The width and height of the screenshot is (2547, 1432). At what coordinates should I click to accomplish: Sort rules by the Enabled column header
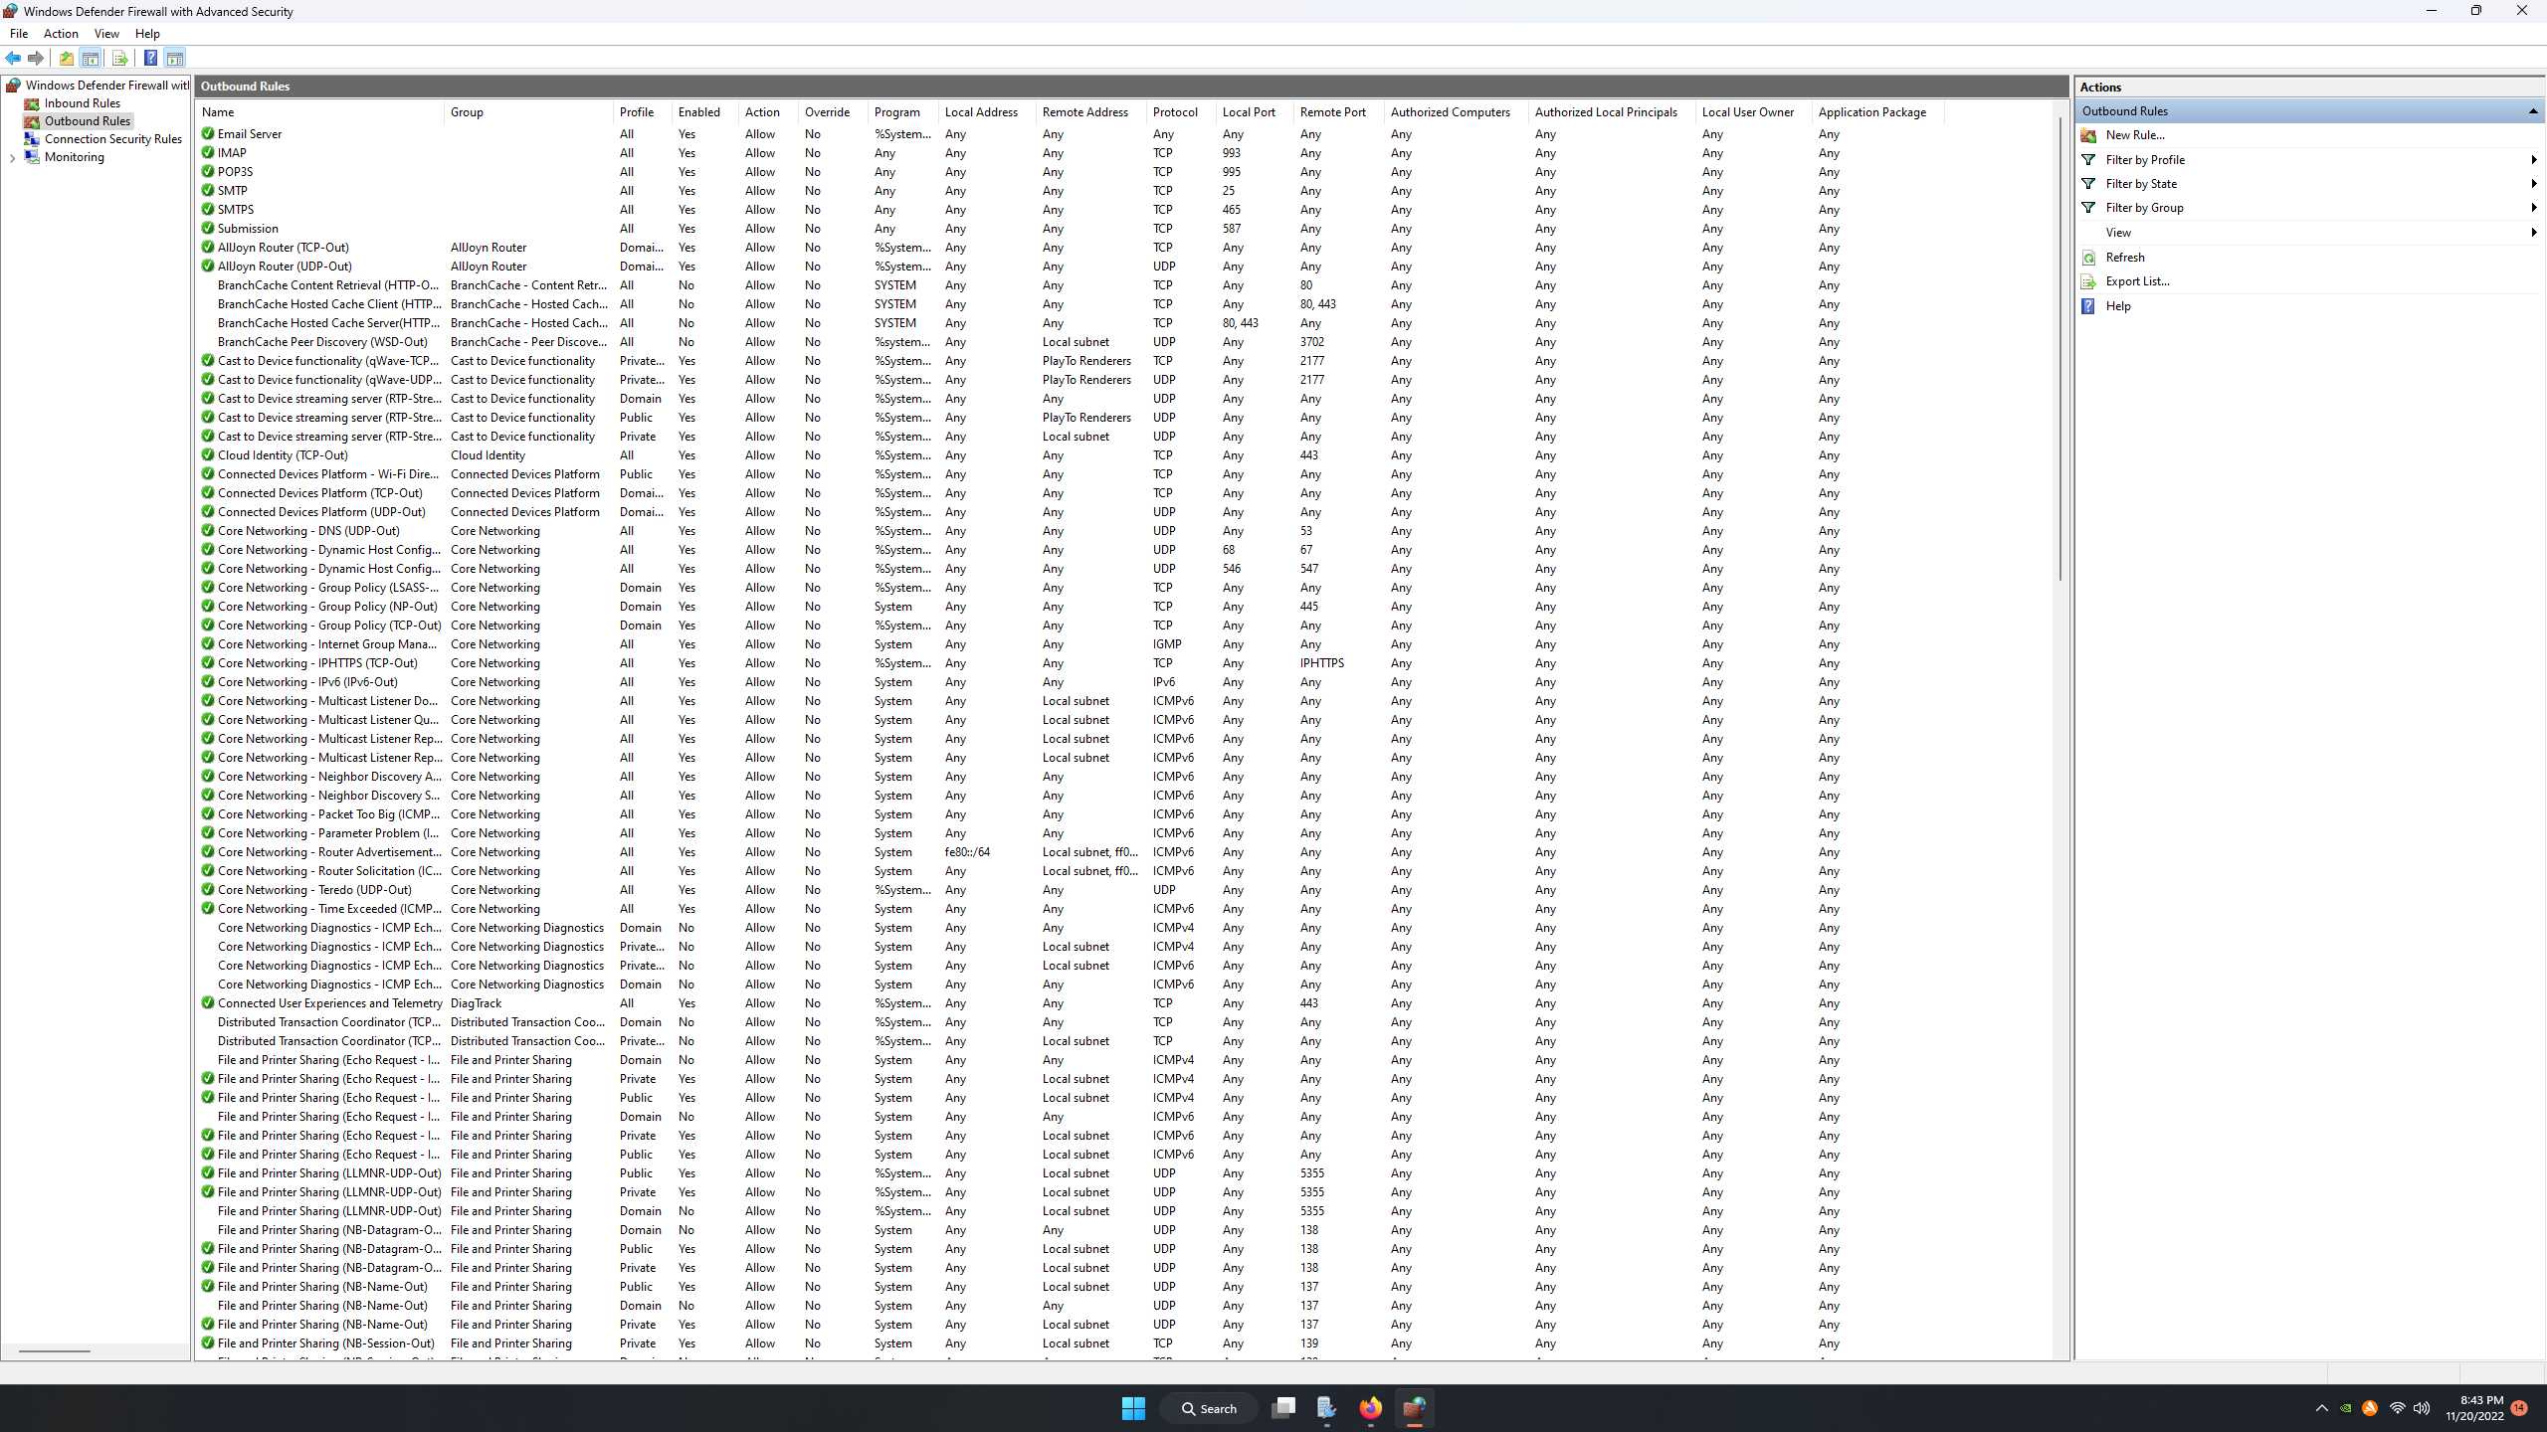point(705,112)
